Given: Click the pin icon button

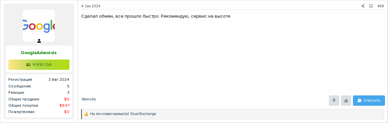Looking at the screenshot, I should [334, 101].
